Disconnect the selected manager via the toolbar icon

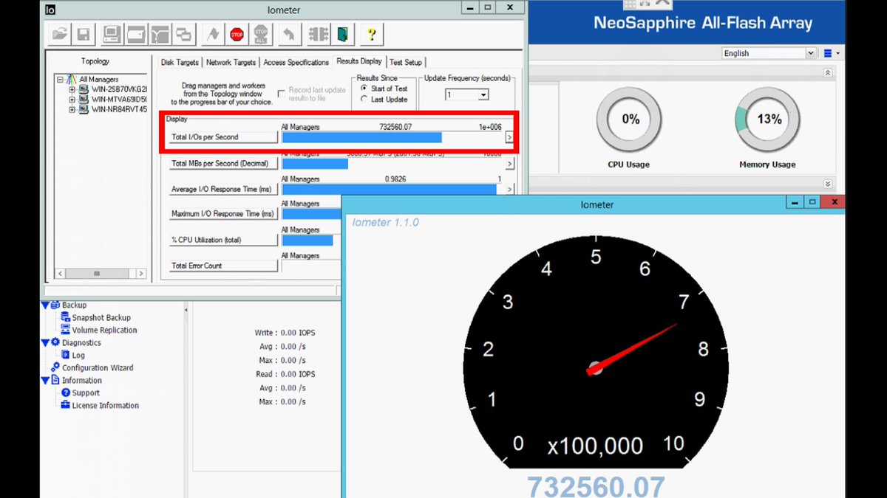319,34
